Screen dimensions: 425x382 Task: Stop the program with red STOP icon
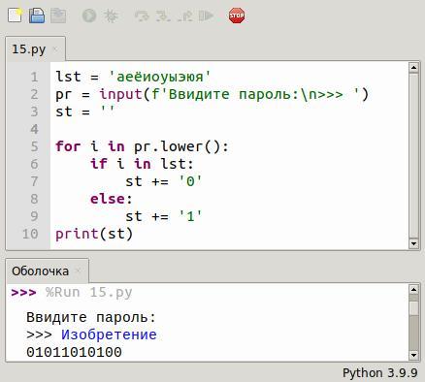[x=237, y=16]
